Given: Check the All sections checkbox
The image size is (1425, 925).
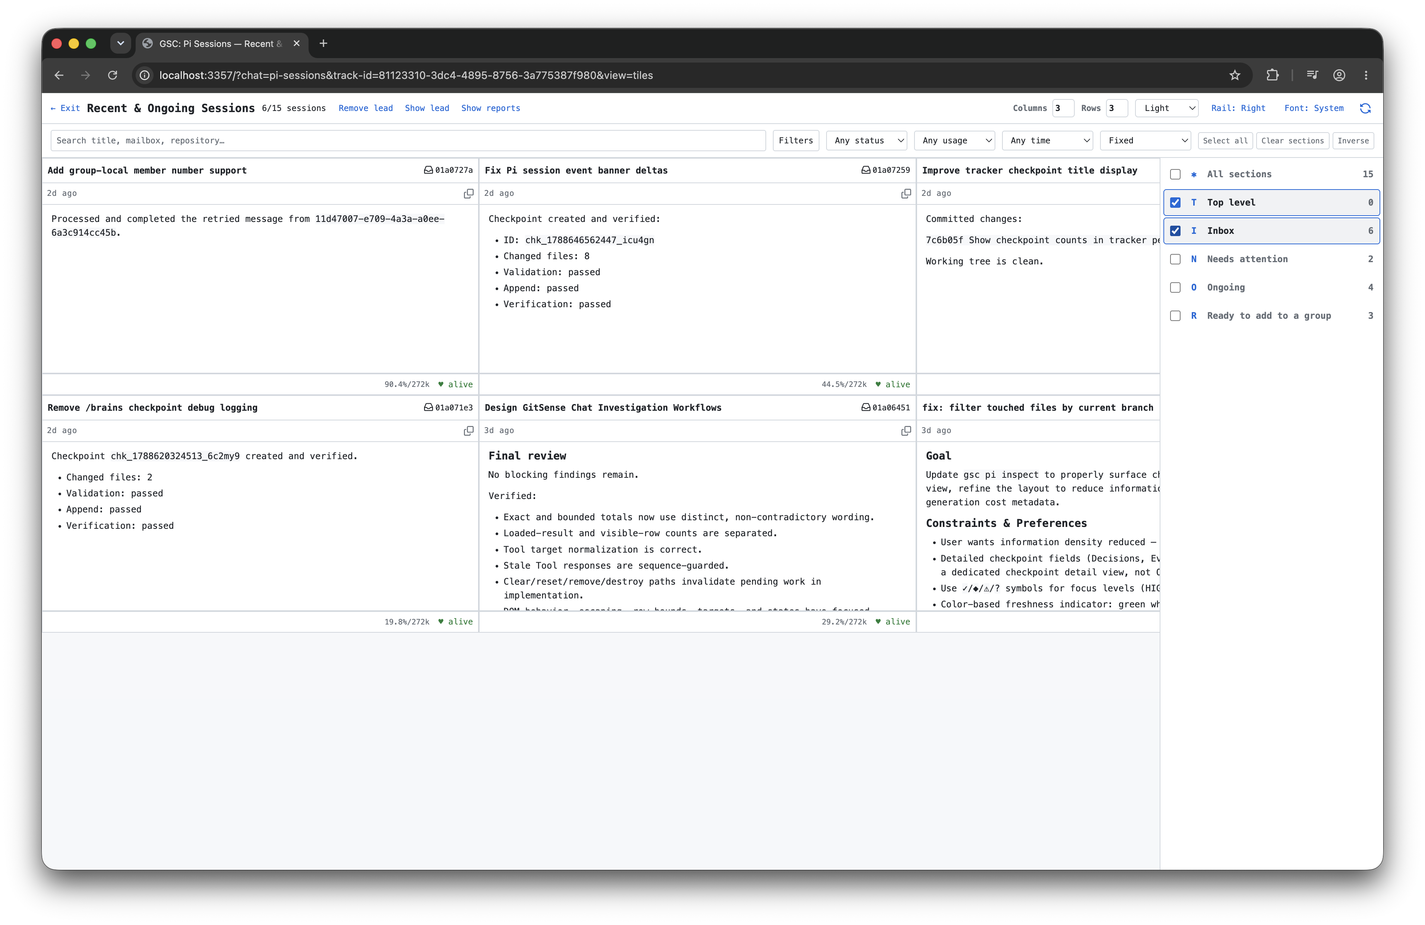Looking at the screenshot, I should click(x=1175, y=174).
